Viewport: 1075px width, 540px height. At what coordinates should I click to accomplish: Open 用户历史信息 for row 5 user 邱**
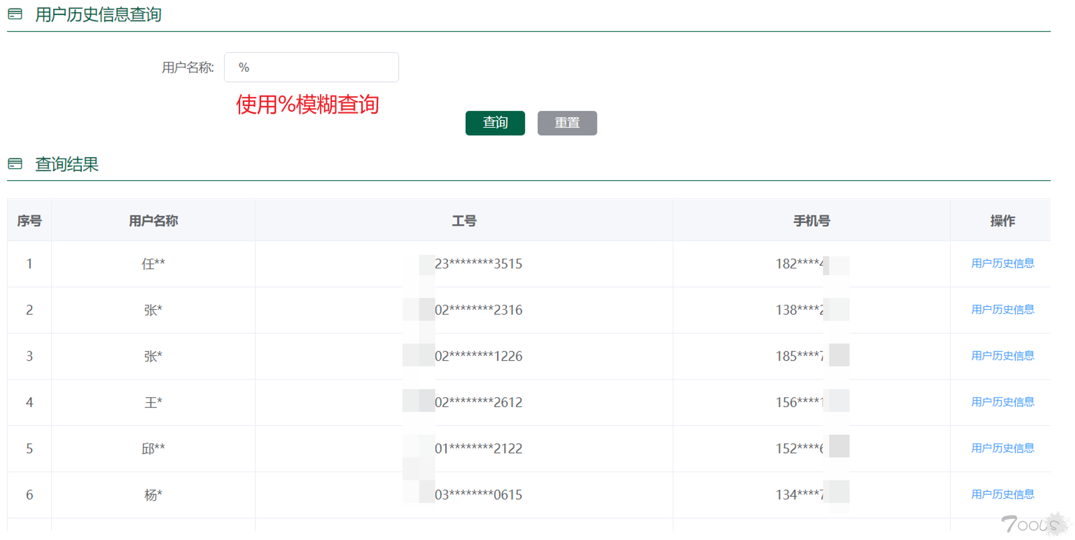coord(1002,448)
